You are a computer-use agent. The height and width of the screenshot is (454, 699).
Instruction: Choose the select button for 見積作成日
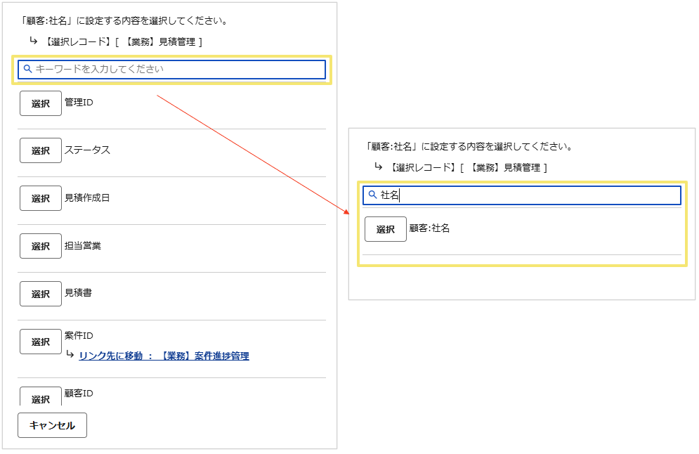(41, 198)
